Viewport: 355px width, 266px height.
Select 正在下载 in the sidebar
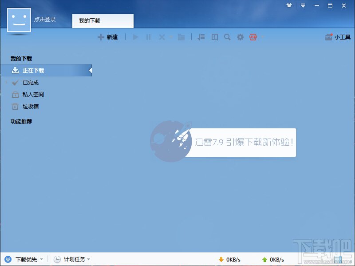coord(46,71)
